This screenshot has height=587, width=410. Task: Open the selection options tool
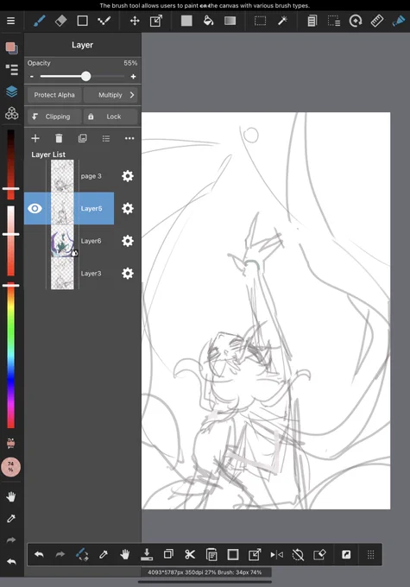coord(334,21)
